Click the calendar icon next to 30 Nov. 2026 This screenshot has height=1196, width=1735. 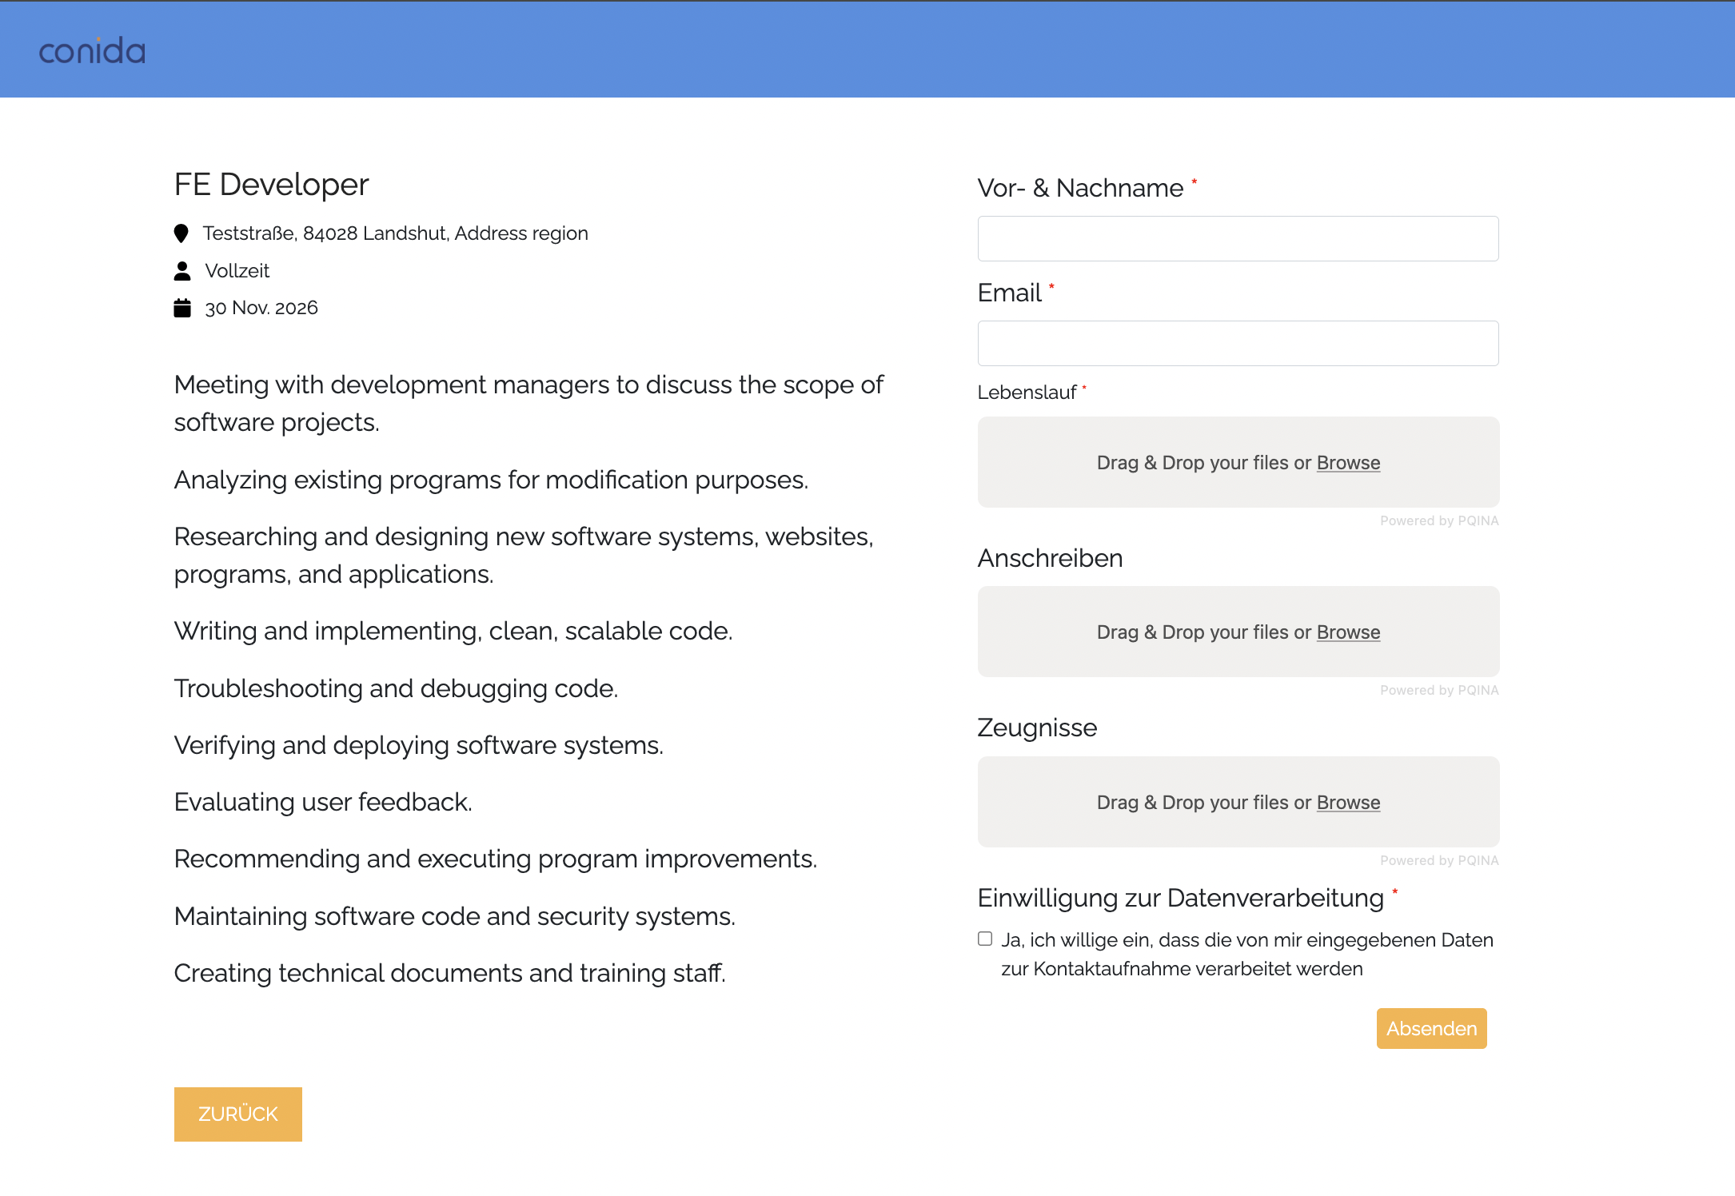(x=182, y=308)
